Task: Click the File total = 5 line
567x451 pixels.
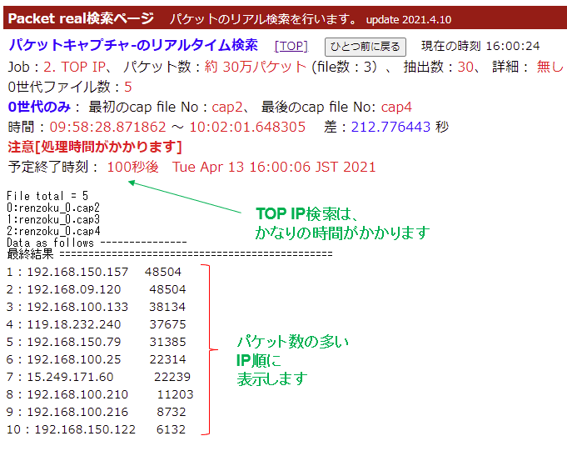Action: pyautogui.click(x=47, y=196)
